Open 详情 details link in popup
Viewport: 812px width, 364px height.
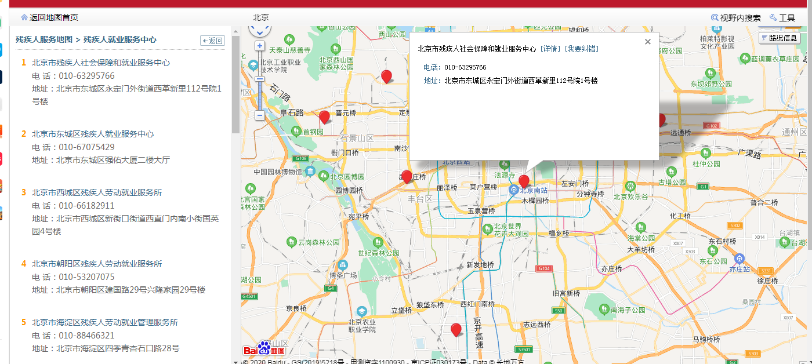[x=550, y=49]
